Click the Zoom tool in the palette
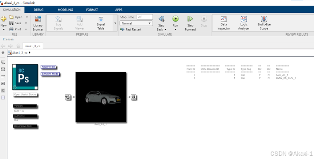 (x=3, y=62)
